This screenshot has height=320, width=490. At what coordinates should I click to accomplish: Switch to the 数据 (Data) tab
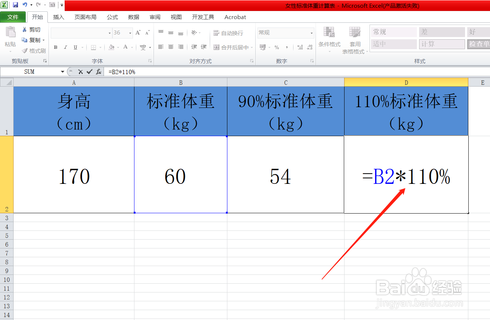click(134, 17)
